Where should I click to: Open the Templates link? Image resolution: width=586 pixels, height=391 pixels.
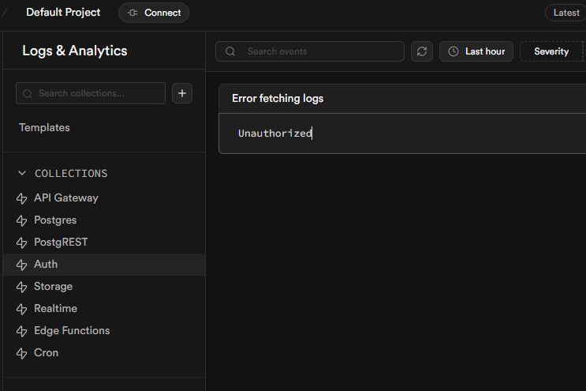click(x=44, y=127)
